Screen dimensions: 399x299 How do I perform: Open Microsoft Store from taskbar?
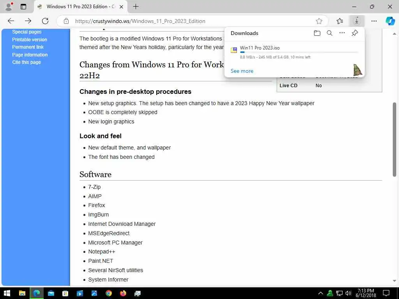(65, 294)
